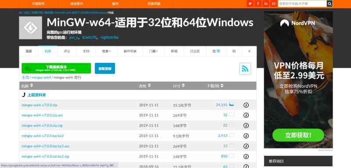
Task: Download mingw-w64-v7.0.0.tar.bz2 file link
Action: (43, 136)
